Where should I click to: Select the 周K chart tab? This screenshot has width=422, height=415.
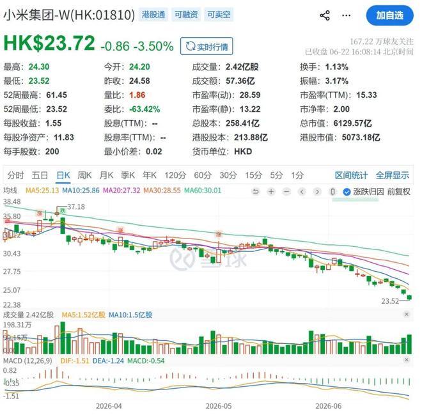(84, 175)
